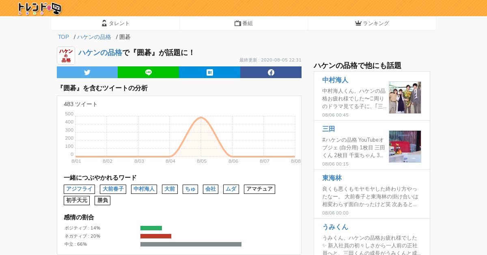The width and height of the screenshot is (487, 255).
Task: Select the ちゅ word tag
Action: click(x=190, y=189)
